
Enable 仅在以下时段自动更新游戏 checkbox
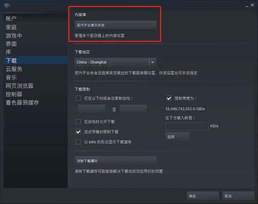coord(78,98)
